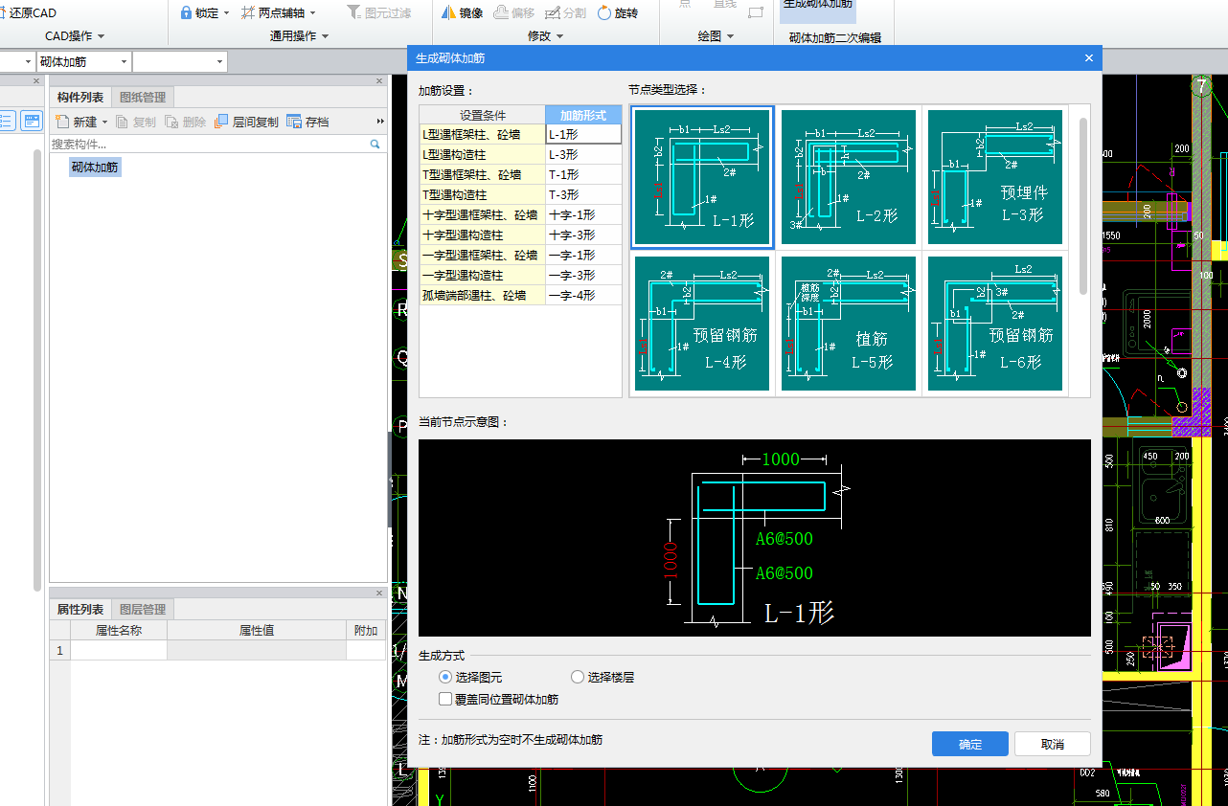The image size is (1228, 806).
Task: Switch to the 属性列表 tab
Action: [80, 609]
